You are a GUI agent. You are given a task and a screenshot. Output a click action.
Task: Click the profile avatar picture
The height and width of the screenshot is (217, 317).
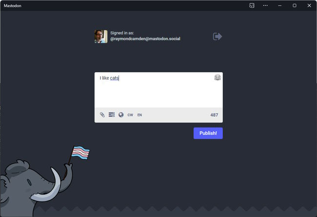(x=101, y=37)
